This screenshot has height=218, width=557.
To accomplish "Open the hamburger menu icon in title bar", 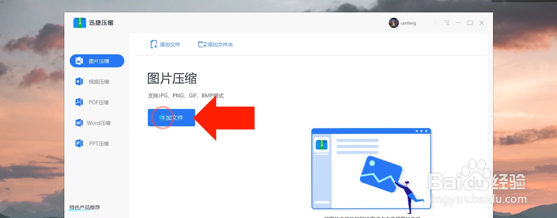I will [x=447, y=23].
